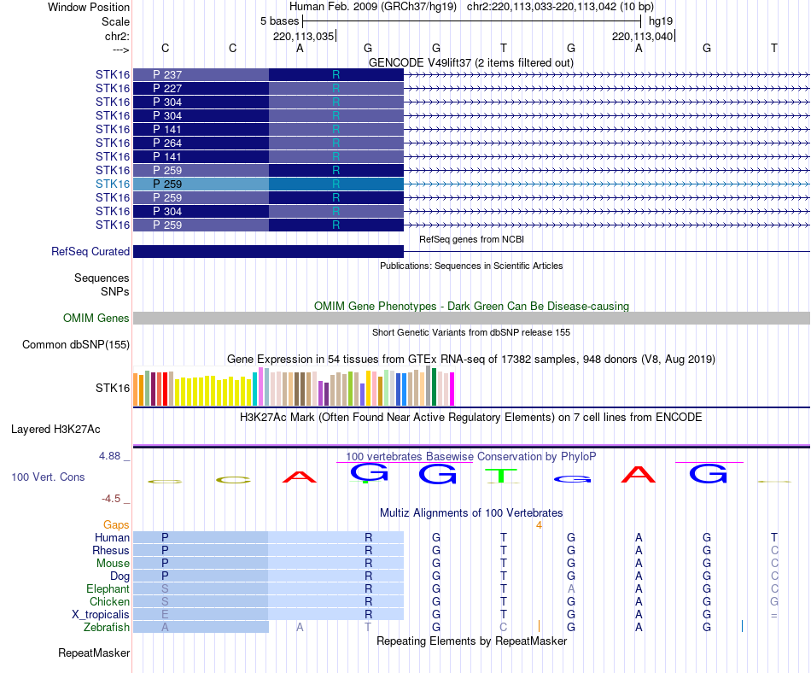Click the RepeatMasker track label
The width and height of the screenshot is (811, 673).
pos(94,653)
